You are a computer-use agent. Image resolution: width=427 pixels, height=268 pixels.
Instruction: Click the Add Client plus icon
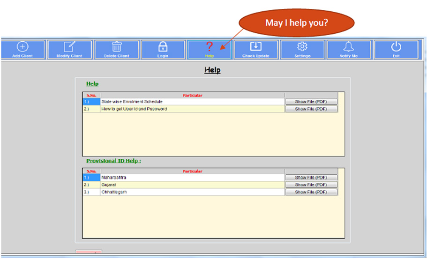[22, 47]
